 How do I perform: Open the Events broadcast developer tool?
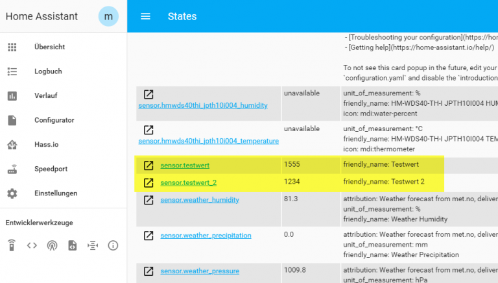pos(52,245)
